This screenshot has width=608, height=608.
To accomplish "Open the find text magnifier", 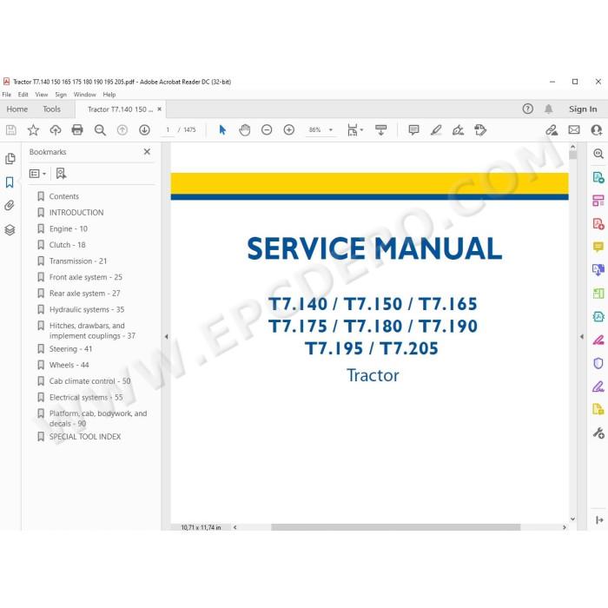I will pyautogui.click(x=100, y=130).
